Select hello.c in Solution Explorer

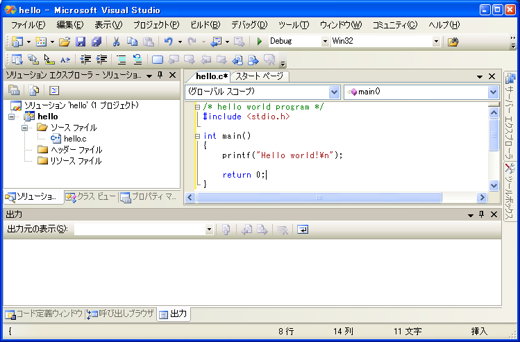[75, 139]
